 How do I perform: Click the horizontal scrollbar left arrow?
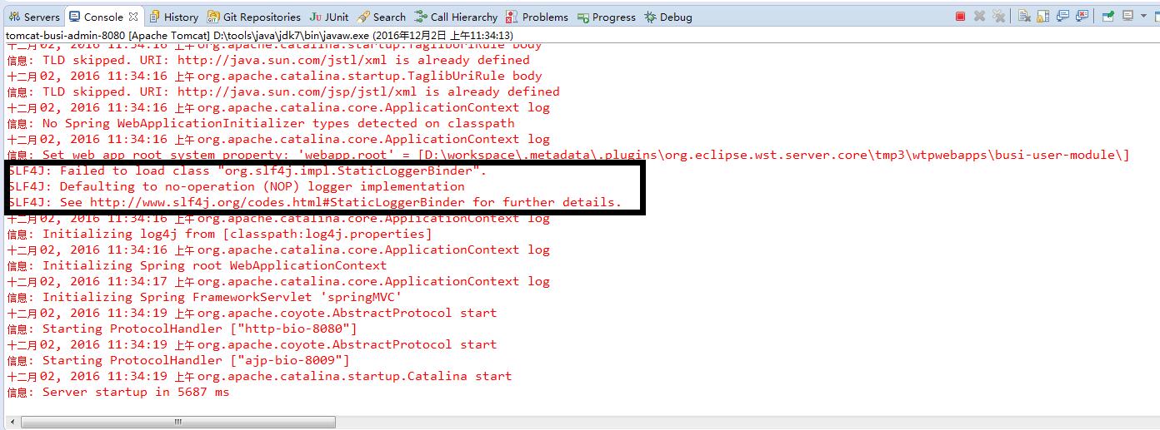tap(12, 422)
